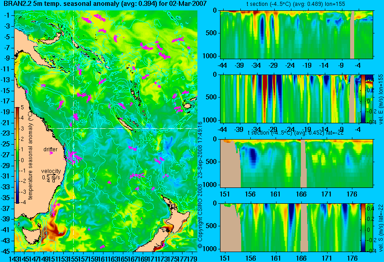The height and width of the screenshot is (262, 384).
Task: Click the '-1' latitude tick on the map
Action: point(8,15)
